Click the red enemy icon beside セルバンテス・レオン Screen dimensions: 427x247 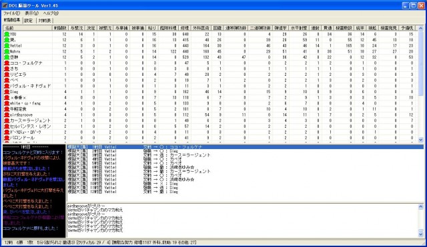coord(7,126)
